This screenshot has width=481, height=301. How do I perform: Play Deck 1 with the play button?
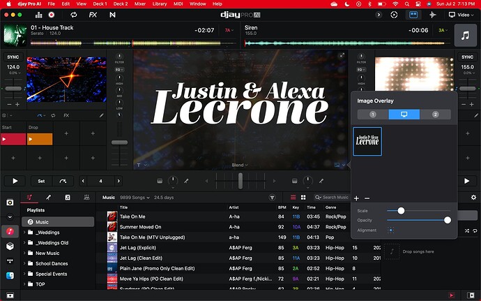pyautogui.click(x=15, y=181)
